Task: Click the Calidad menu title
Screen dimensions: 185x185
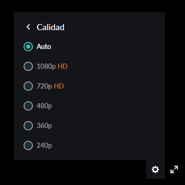Action: [x=50, y=27]
